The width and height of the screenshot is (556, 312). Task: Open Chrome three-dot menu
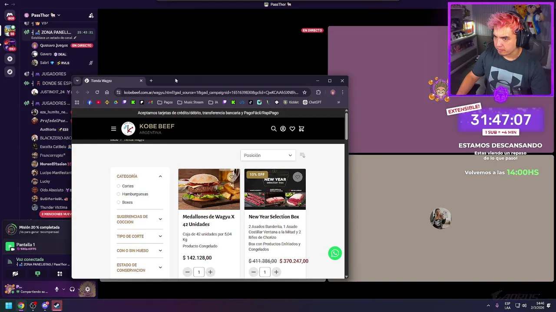coord(342,92)
